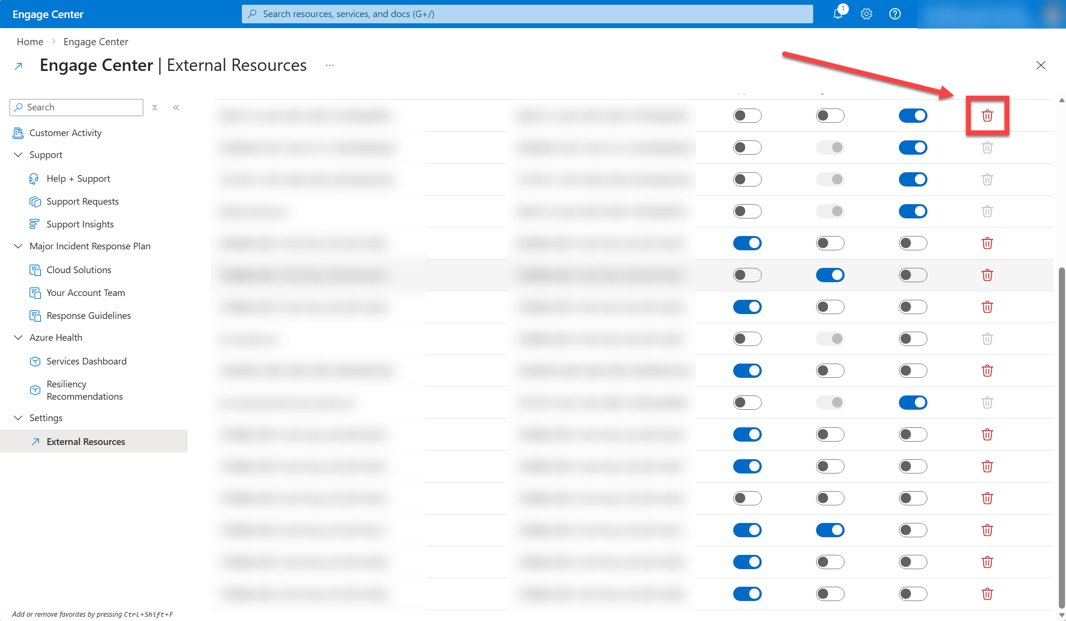Turn off the first toggle in the fifth row
The height and width of the screenshot is (621, 1066).
pyautogui.click(x=747, y=243)
